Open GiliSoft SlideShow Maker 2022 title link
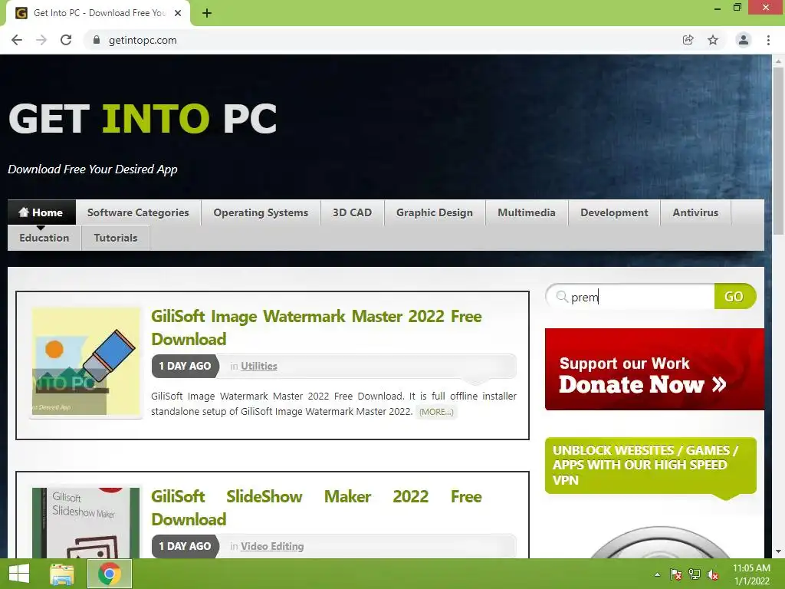Image resolution: width=785 pixels, height=589 pixels. coord(317,508)
